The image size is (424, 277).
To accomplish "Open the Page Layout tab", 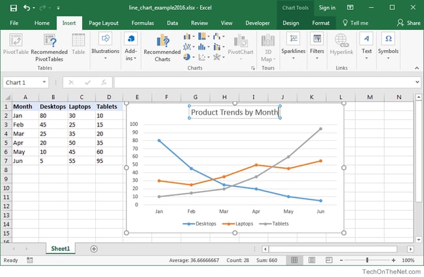I will point(104,22).
